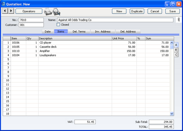Screen dimensions: 183x131
Task: Select item code 10104 cell
Action: coord(18,55)
